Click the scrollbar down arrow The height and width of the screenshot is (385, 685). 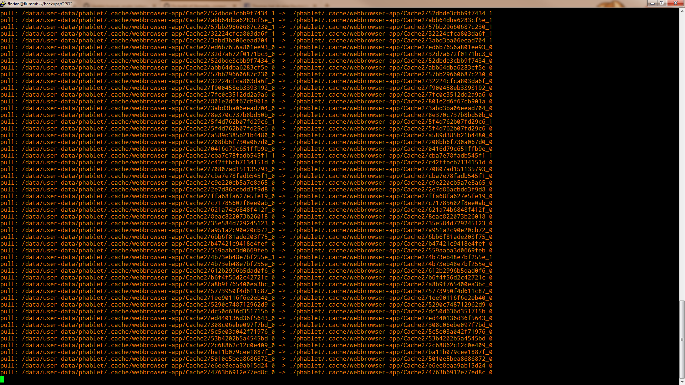click(682, 382)
